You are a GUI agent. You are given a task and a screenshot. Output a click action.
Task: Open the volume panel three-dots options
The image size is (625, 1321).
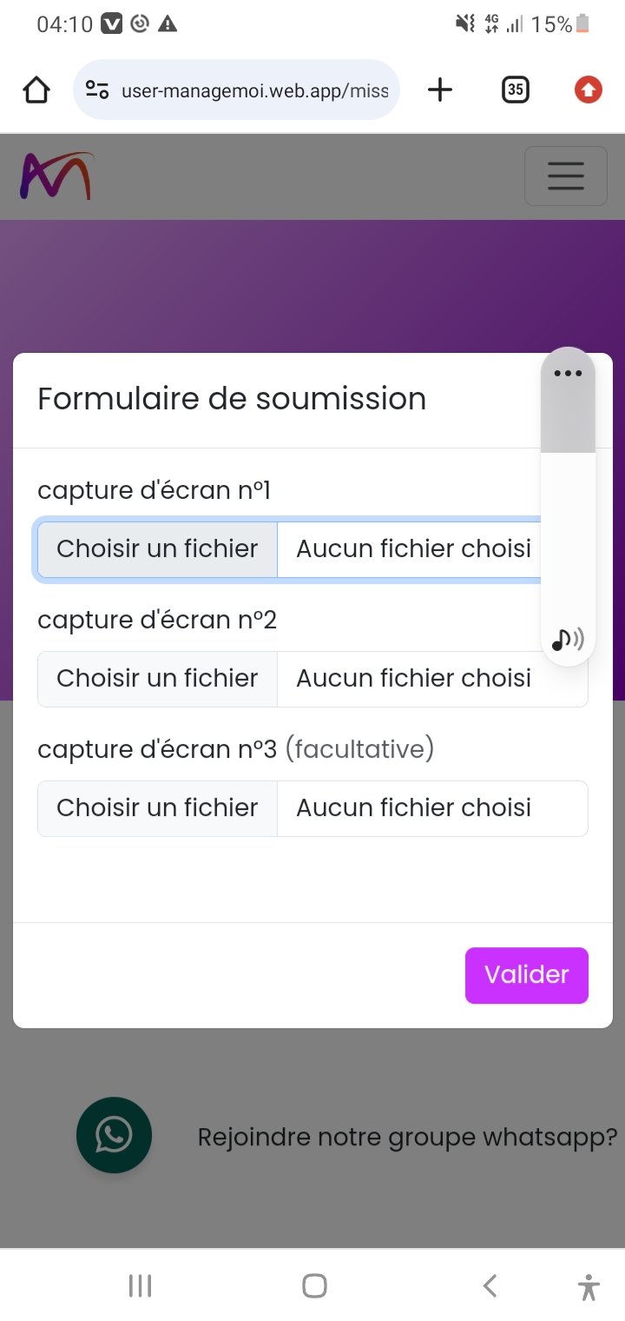point(568,374)
